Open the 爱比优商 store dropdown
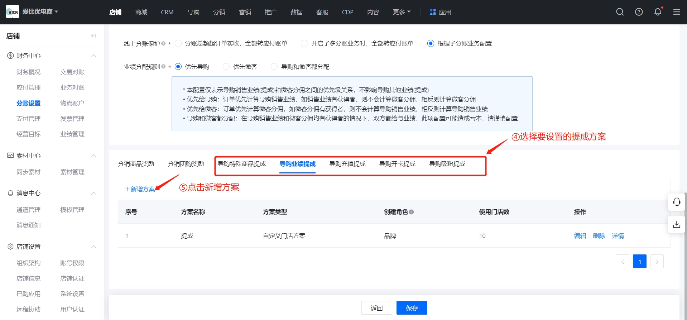 [40, 12]
